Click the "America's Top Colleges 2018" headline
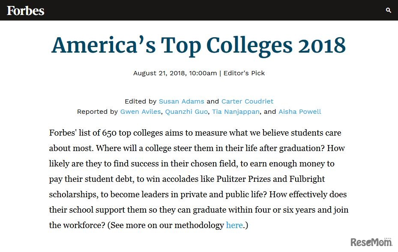 click(198, 45)
